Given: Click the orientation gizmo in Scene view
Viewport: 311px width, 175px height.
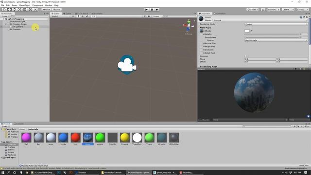Looking at the screenshot, I should pyautogui.click(x=189, y=26).
